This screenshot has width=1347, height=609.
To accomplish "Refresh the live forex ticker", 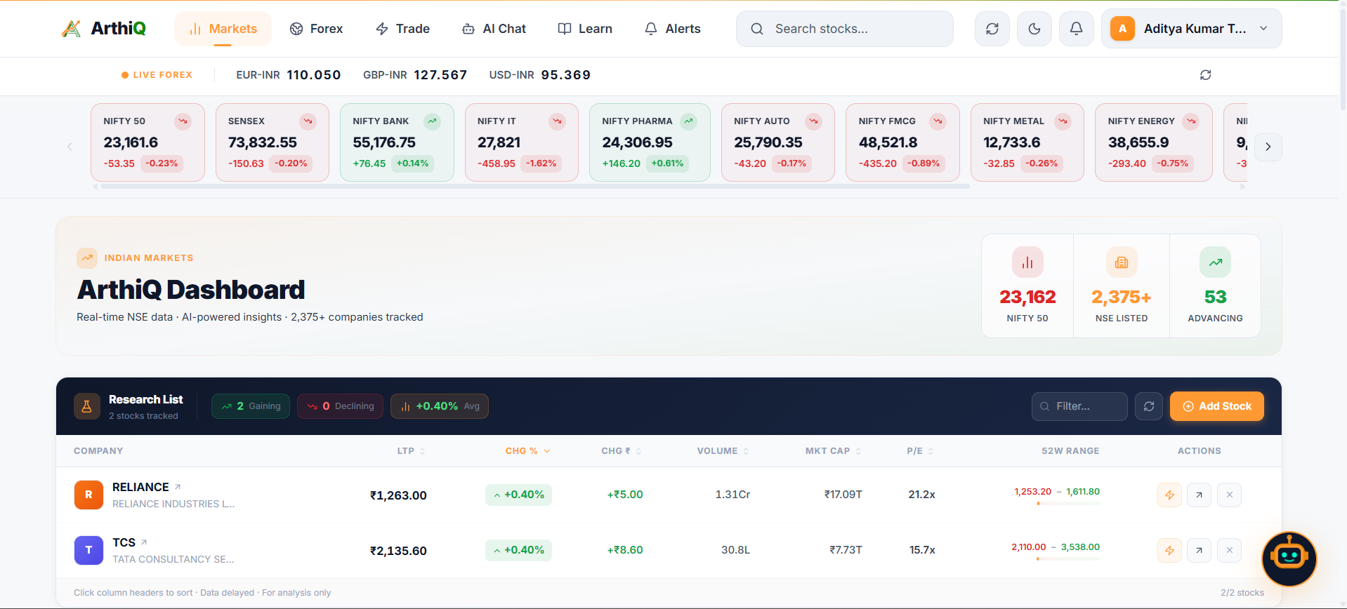I will (1205, 75).
